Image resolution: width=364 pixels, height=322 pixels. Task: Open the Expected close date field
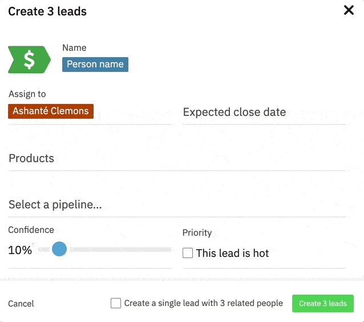264,112
